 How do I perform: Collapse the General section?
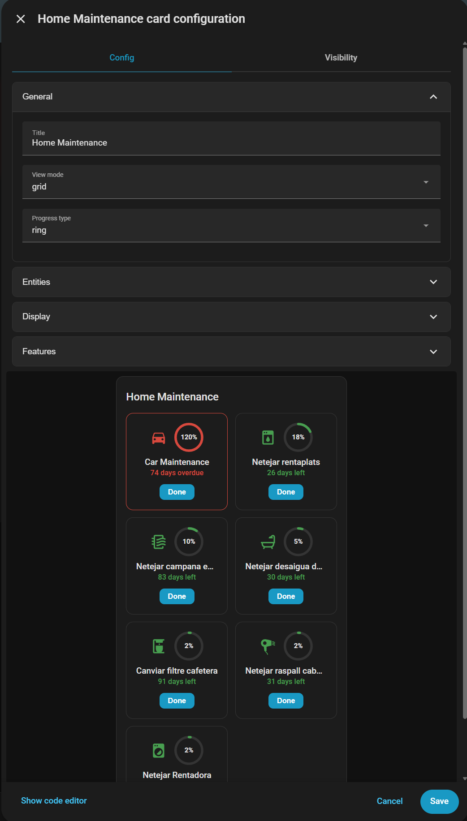(231, 97)
